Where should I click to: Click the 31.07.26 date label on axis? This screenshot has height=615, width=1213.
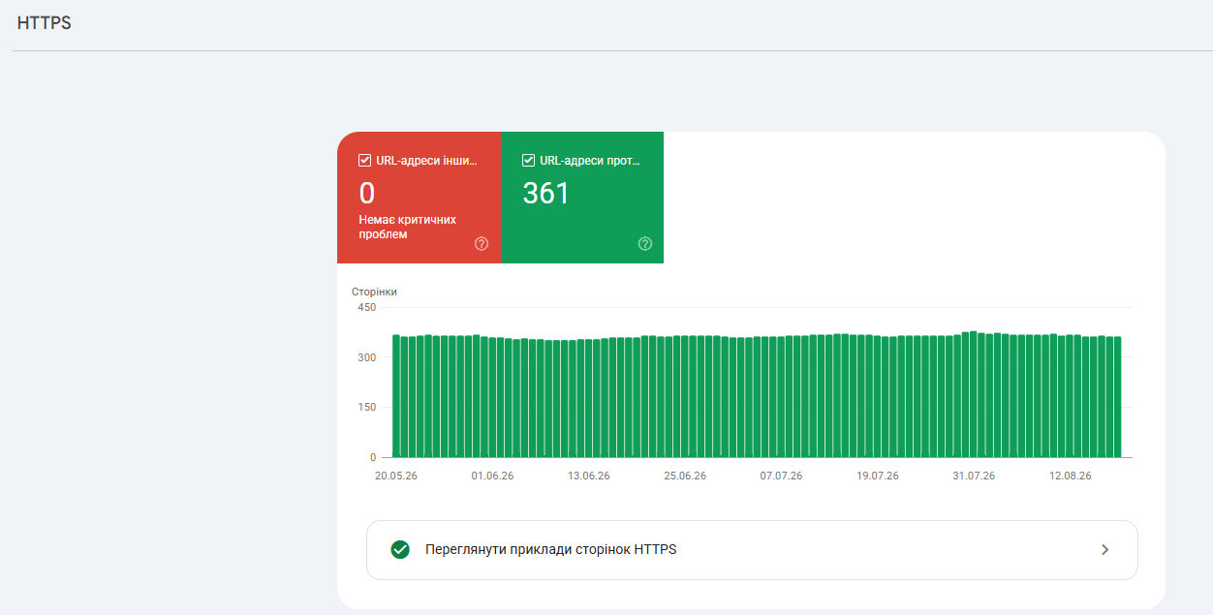974,476
